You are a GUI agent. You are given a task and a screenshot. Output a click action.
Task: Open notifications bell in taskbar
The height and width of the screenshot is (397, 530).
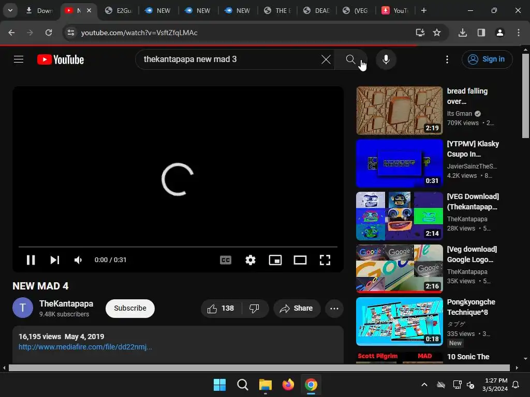(x=516, y=385)
